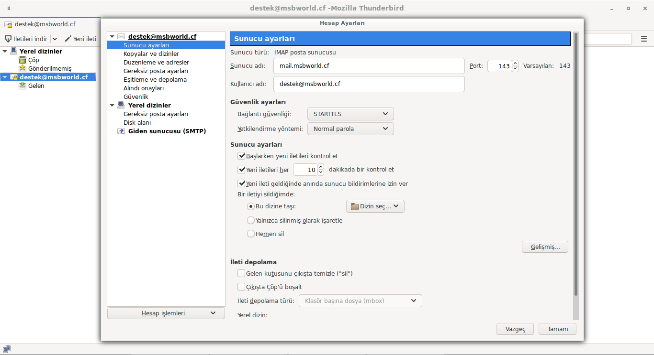Screen dimensions: 654x355
Task: Open Gereksiz posta ayarları under Yerel dizinler
Action: (156, 114)
